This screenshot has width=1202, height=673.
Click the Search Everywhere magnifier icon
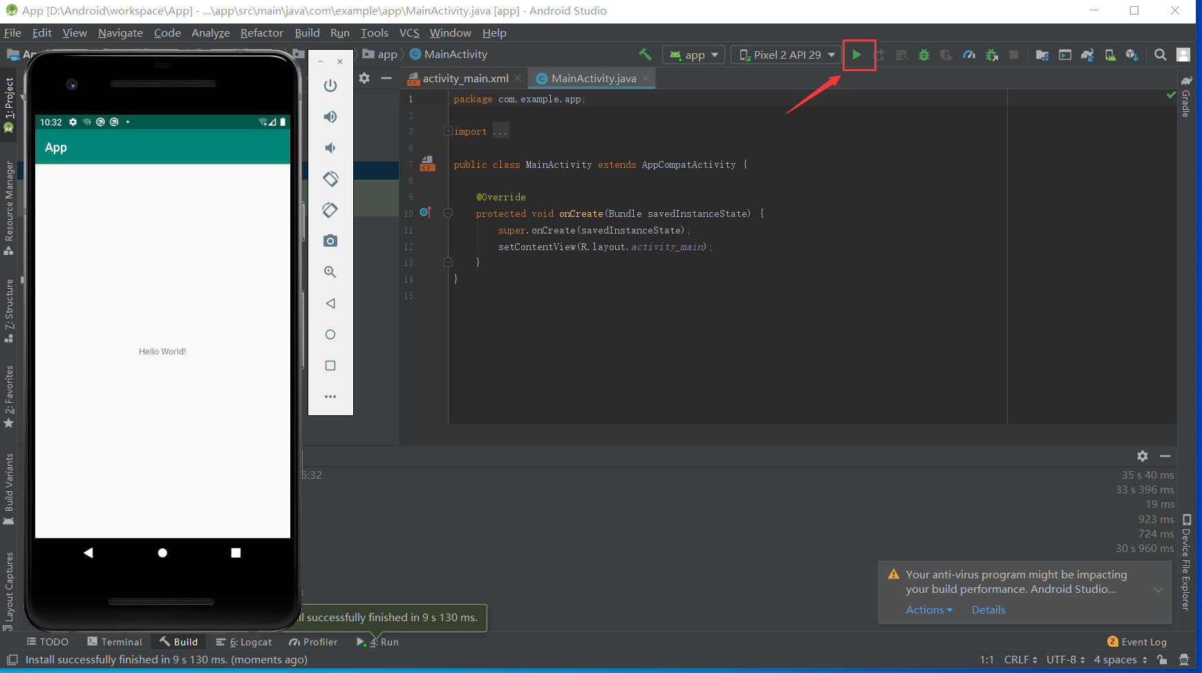click(x=1161, y=55)
